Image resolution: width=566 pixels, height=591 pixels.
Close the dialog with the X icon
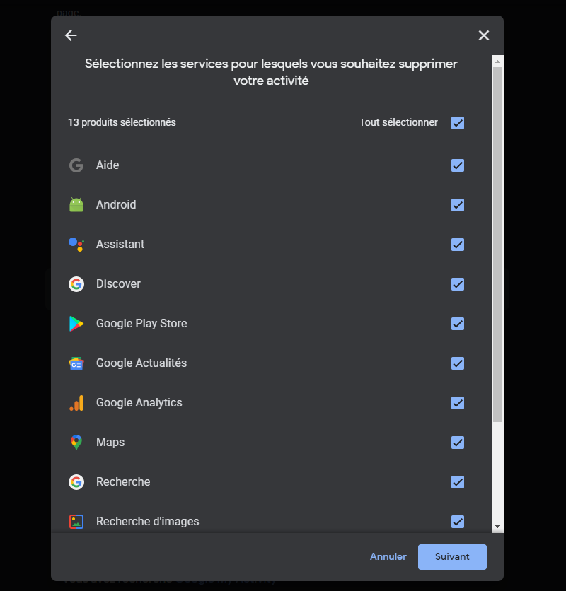pos(484,35)
